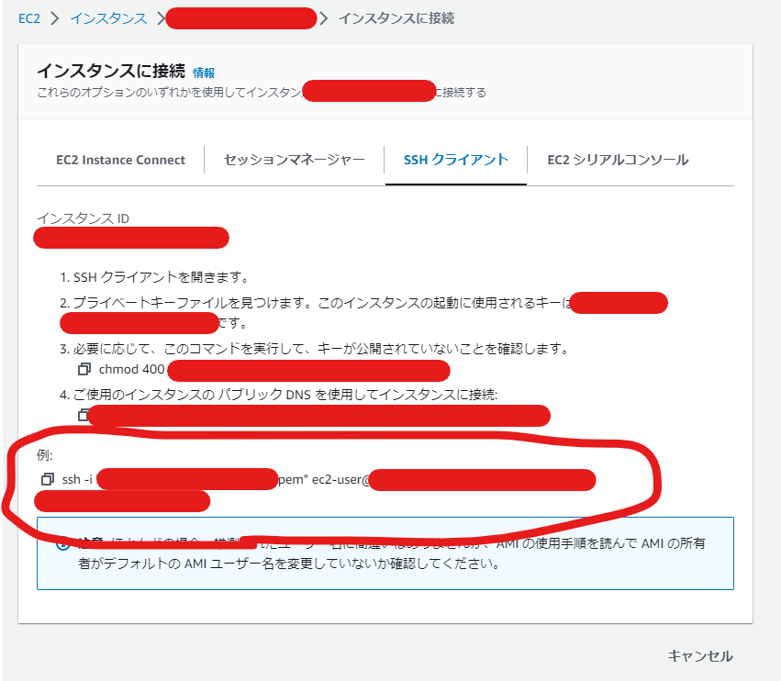Viewport: 781px width, 681px height.
Task: Click the redacted instance name in the breadcrumb
Action: pyautogui.click(x=240, y=17)
